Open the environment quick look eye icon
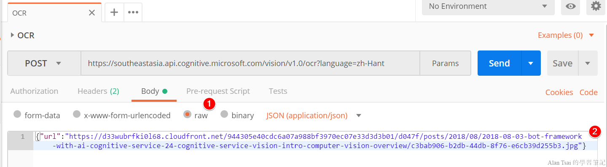The width and height of the screenshot is (607, 167). coord(571,6)
